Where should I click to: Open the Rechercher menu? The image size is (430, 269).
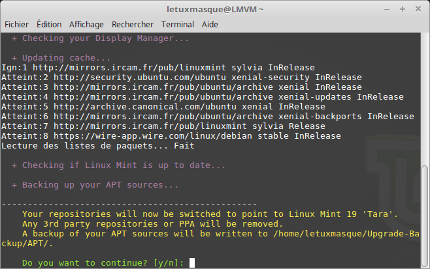coord(133,24)
